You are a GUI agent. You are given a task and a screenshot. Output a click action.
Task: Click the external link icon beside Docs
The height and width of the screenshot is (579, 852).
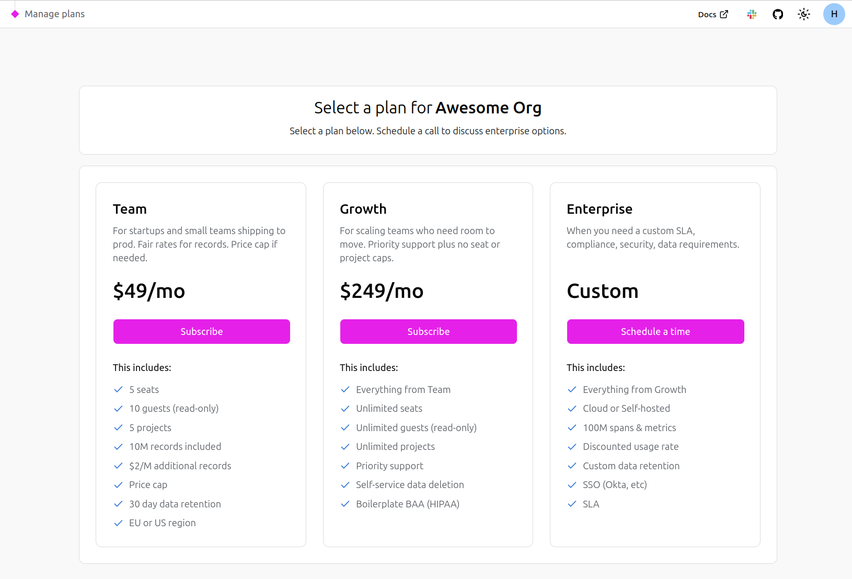(723, 14)
